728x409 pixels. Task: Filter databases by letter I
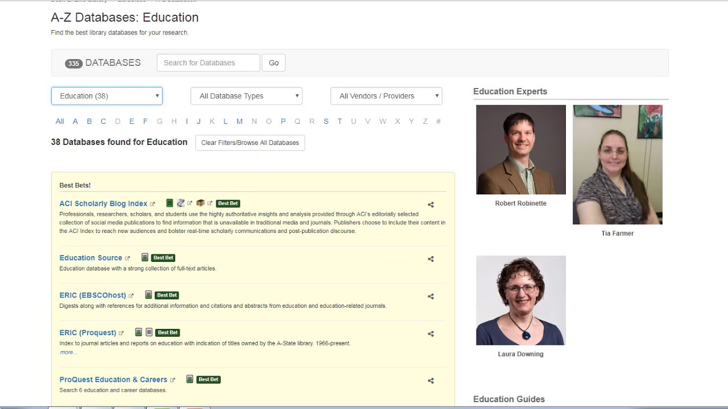coord(187,121)
